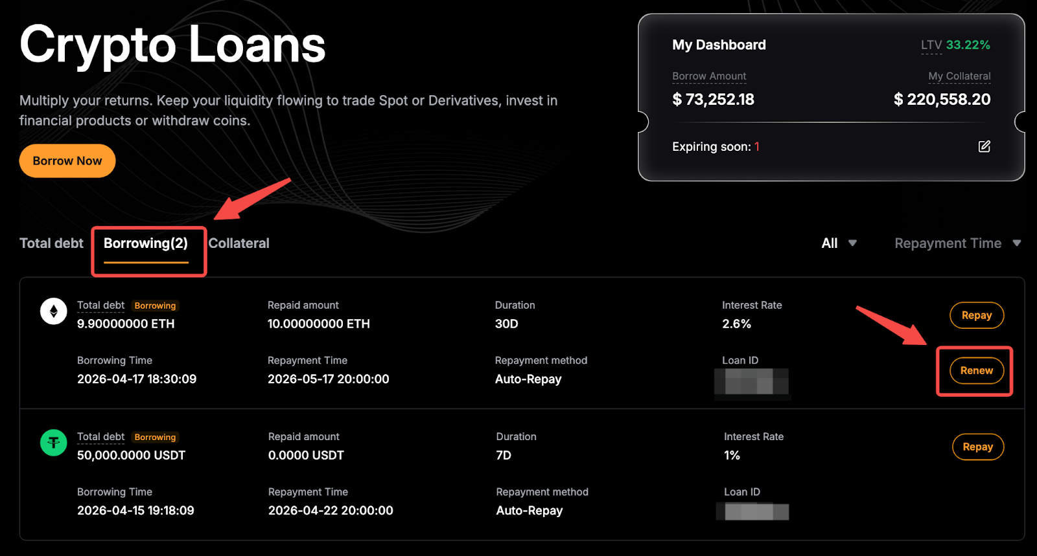
Task: Click the blurred Loan ID of ETH loan
Action: pyautogui.click(x=752, y=381)
